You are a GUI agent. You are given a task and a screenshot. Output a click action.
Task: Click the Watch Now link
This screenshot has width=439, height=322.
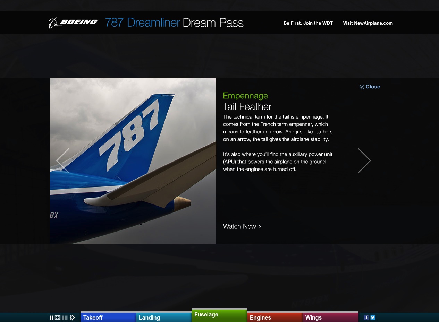242,226
